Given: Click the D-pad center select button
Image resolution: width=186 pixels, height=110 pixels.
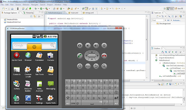Looking at the screenshot, I should click(92, 56).
